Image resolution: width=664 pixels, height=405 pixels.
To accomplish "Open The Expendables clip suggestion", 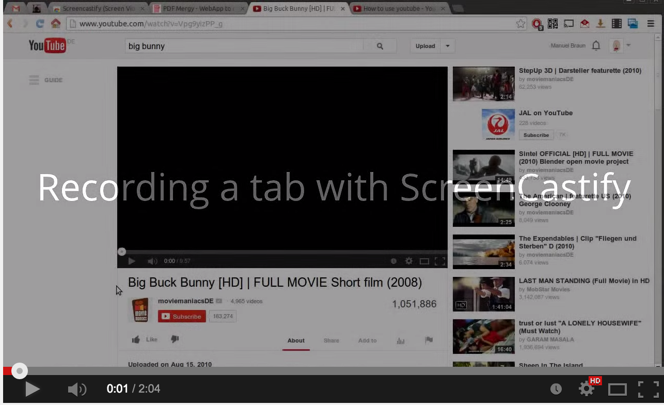I will click(x=577, y=242).
